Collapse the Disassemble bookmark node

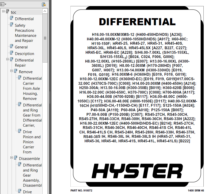(12, 158)
